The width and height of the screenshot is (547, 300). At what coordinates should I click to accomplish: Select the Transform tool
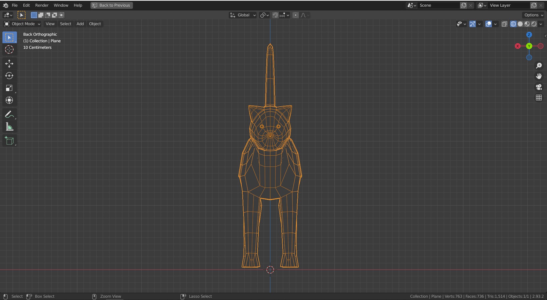click(9, 100)
